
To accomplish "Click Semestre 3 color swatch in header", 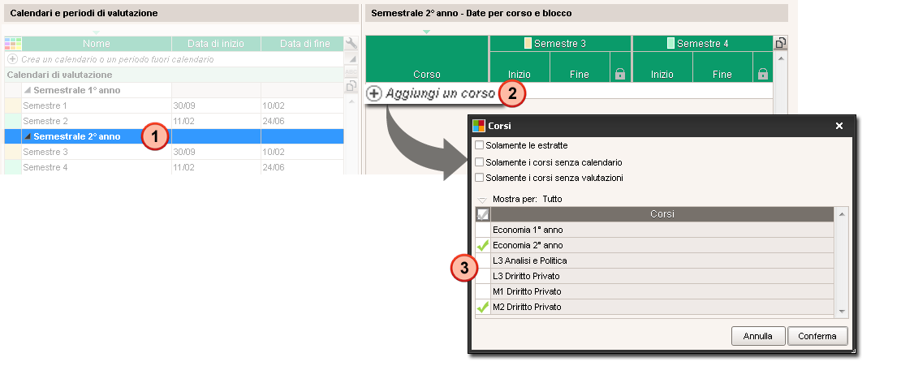I will tap(528, 43).
